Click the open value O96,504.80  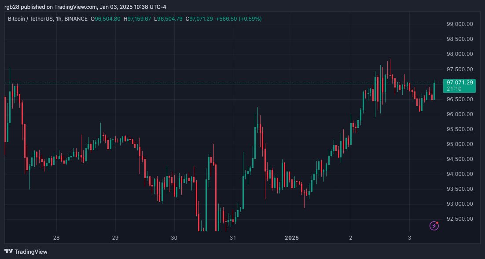106,19
